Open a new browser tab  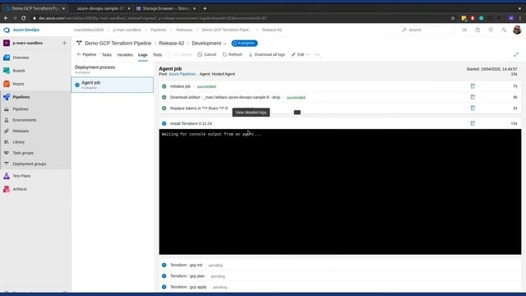point(205,8)
